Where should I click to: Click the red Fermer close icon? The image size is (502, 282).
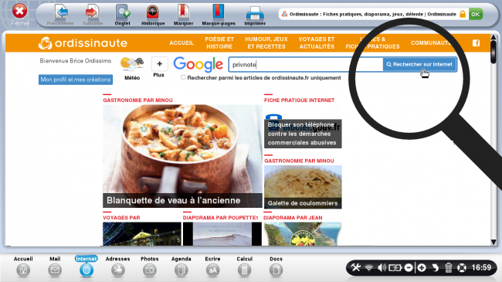coord(19,12)
